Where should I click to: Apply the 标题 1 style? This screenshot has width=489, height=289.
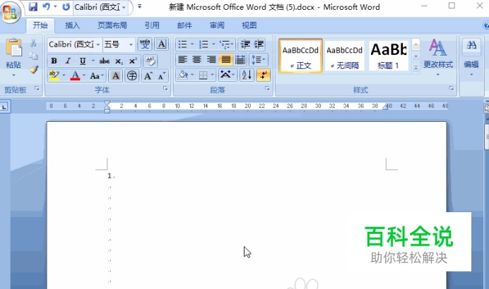click(x=389, y=56)
